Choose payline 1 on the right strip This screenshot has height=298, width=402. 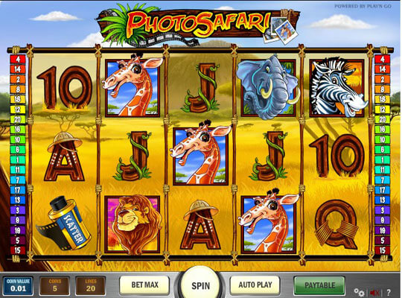tap(382, 159)
